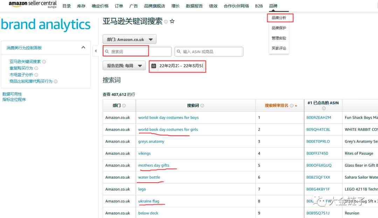Open the calendar icon in the date range picker

[x=154, y=66]
